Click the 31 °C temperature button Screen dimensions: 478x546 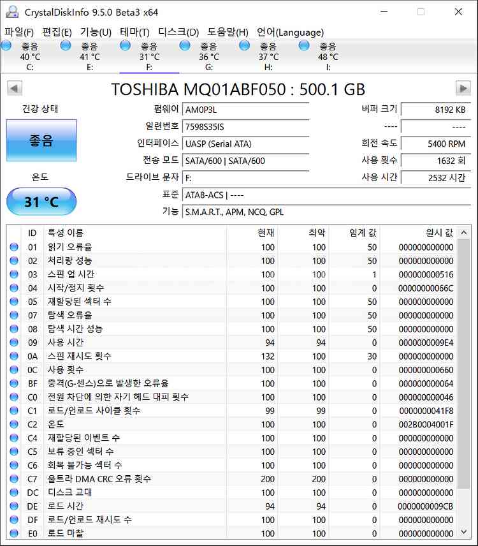pyautogui.click(x=41, y=202)
